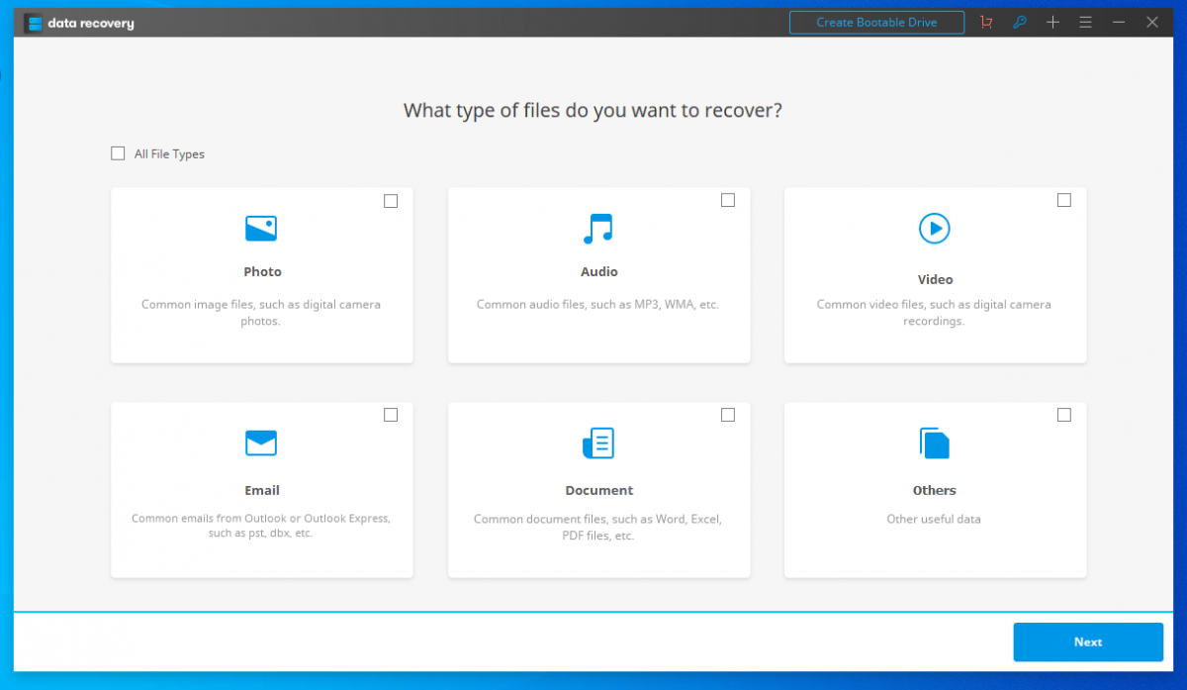Select the Audio card
The width and height of the screenshot is (1187, 690).
598,274
